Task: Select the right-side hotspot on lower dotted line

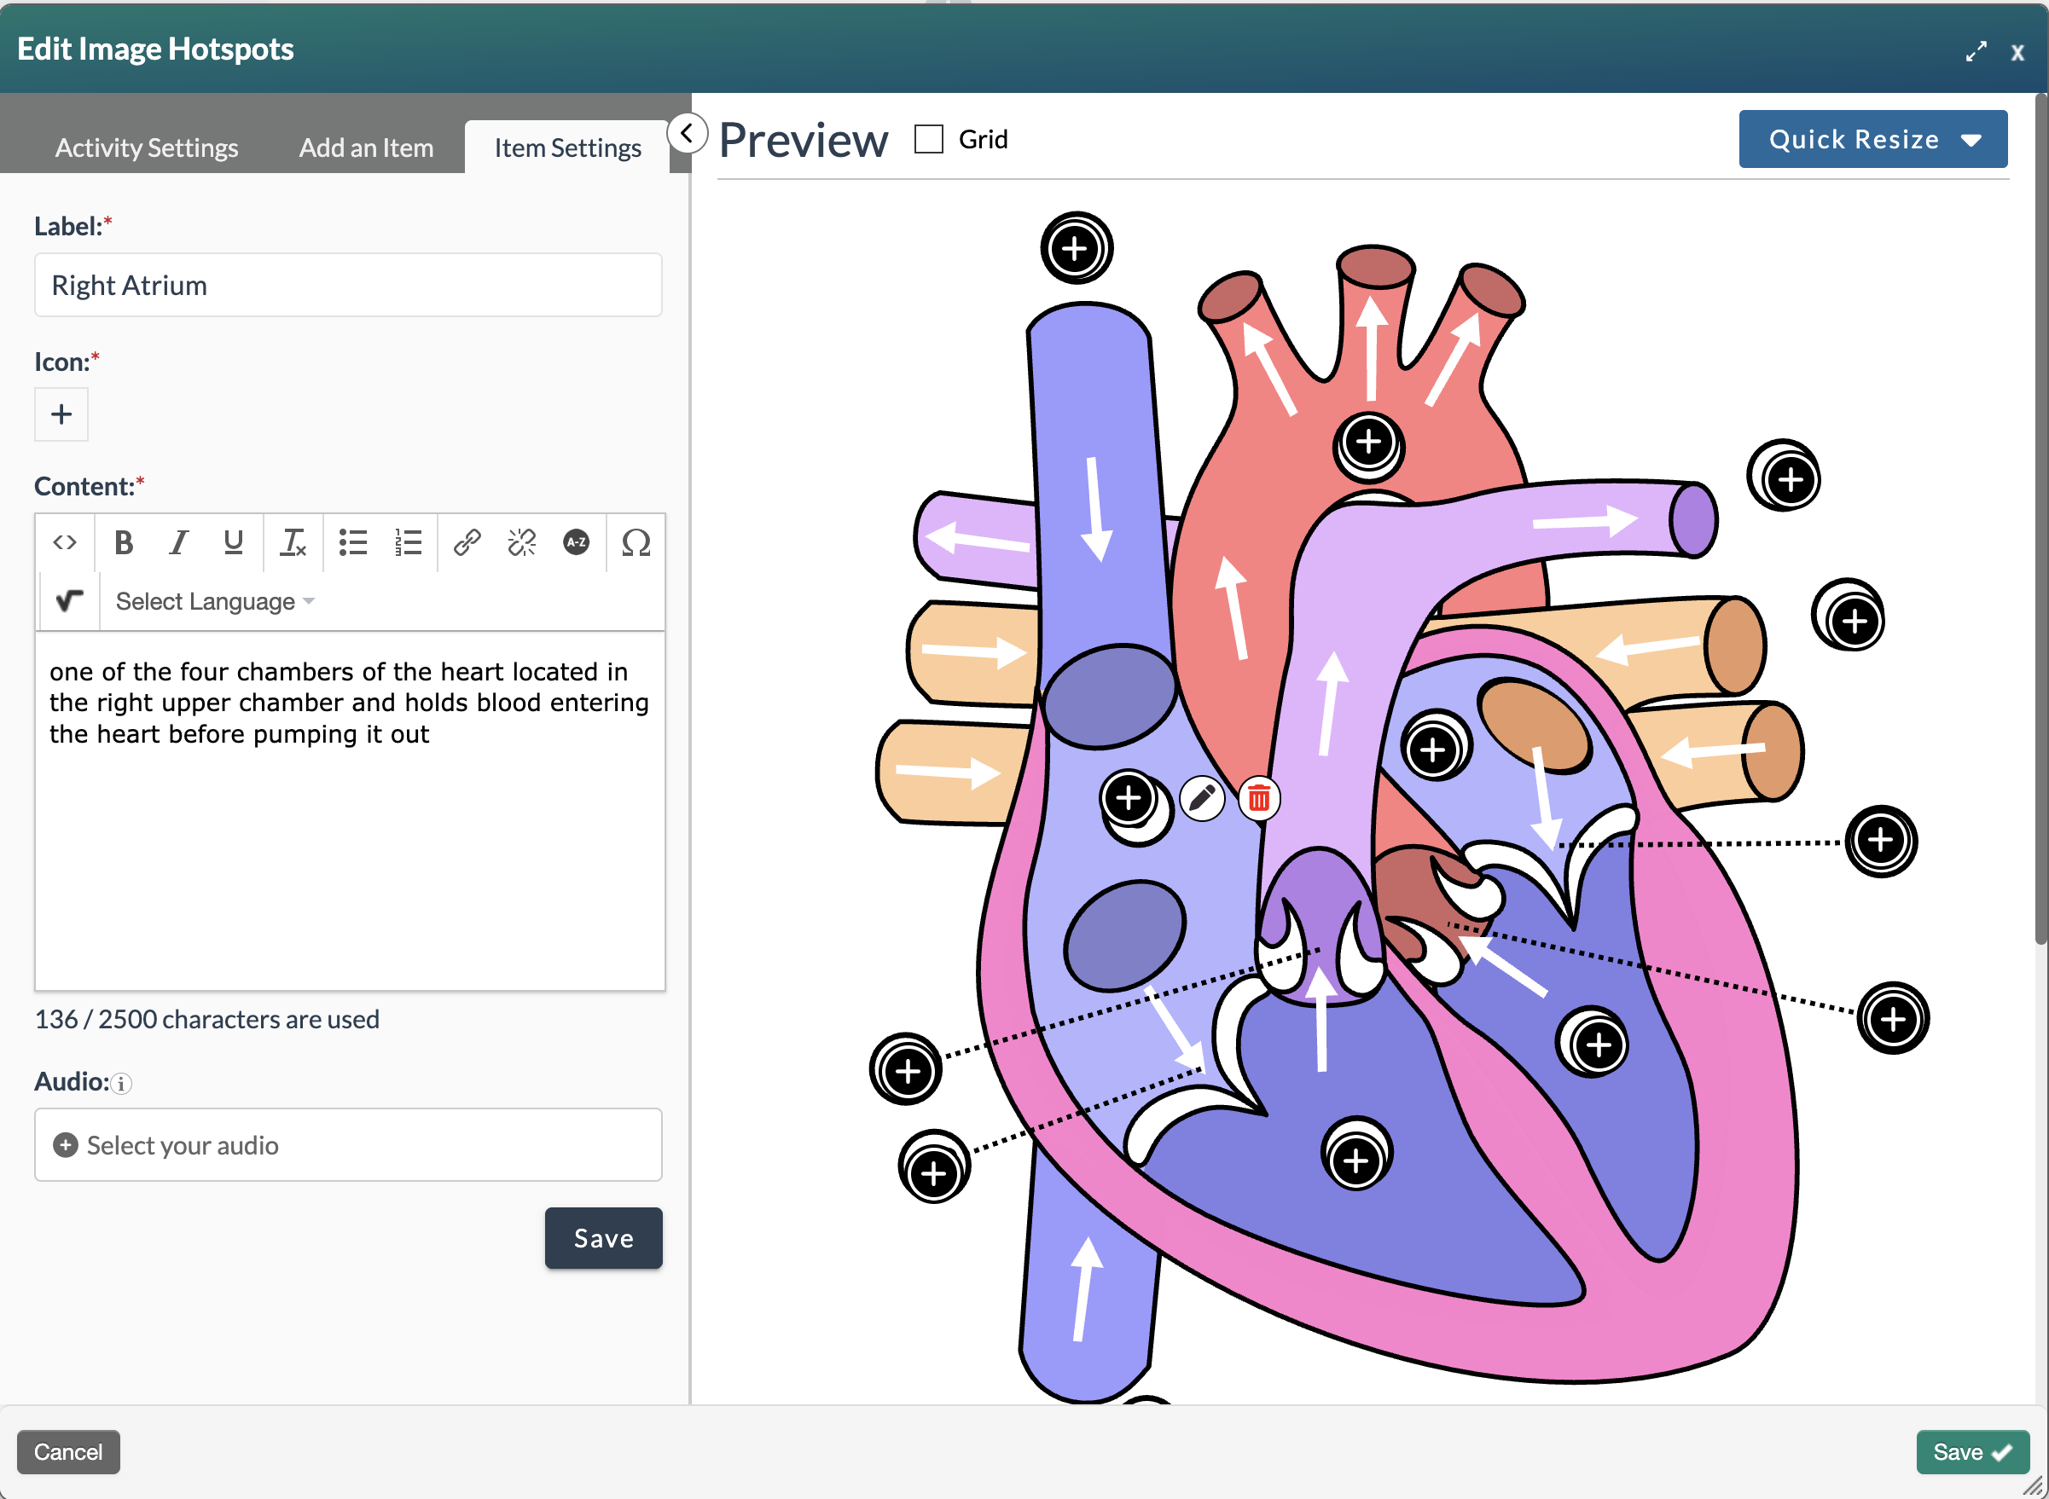Action: click(x=1893, y=1018)
